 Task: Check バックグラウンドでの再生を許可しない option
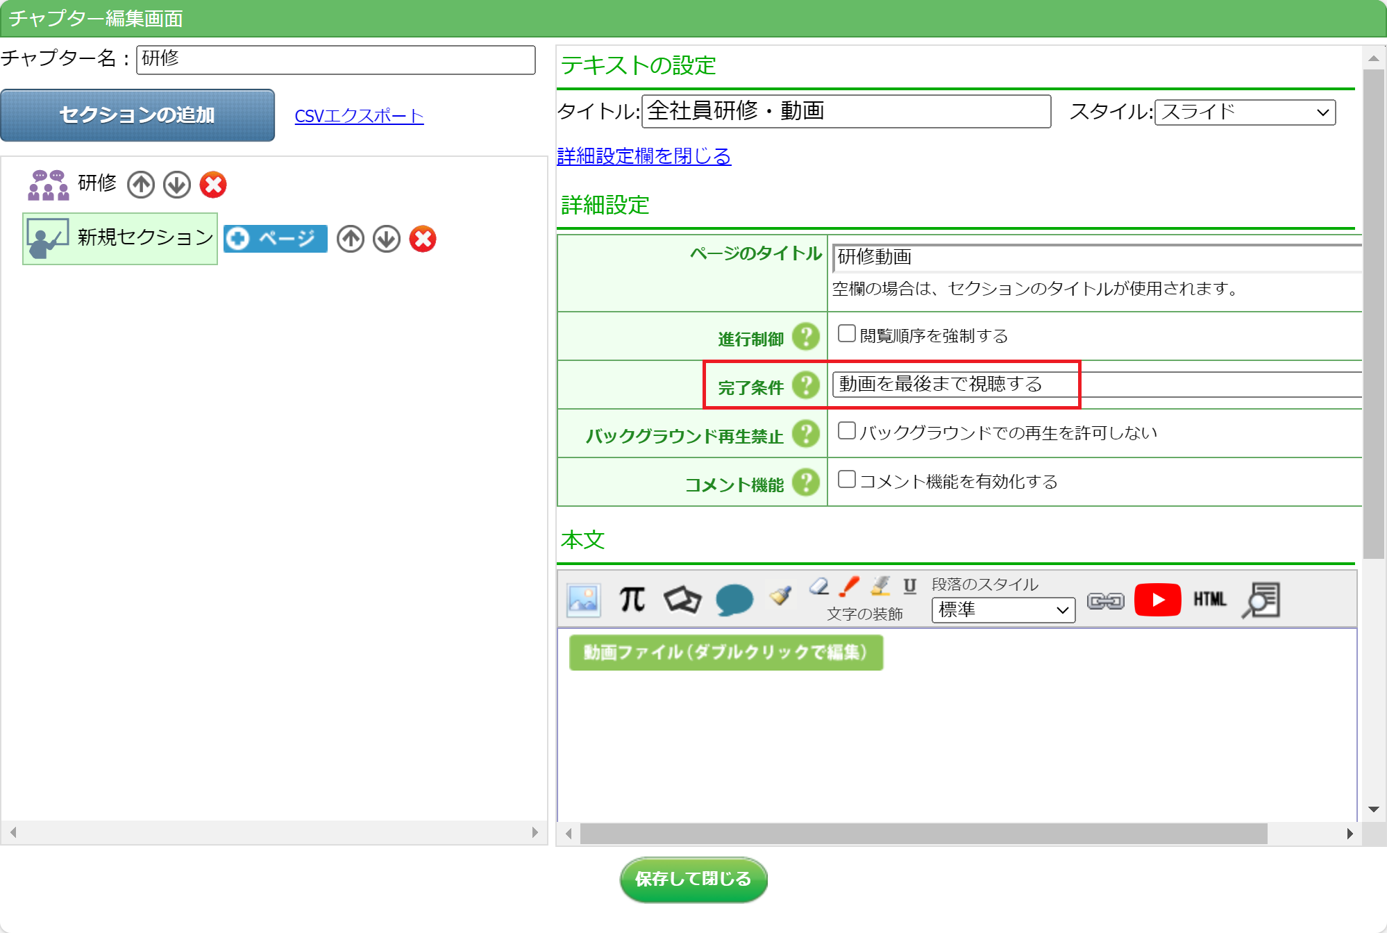[x=846, y=431]
